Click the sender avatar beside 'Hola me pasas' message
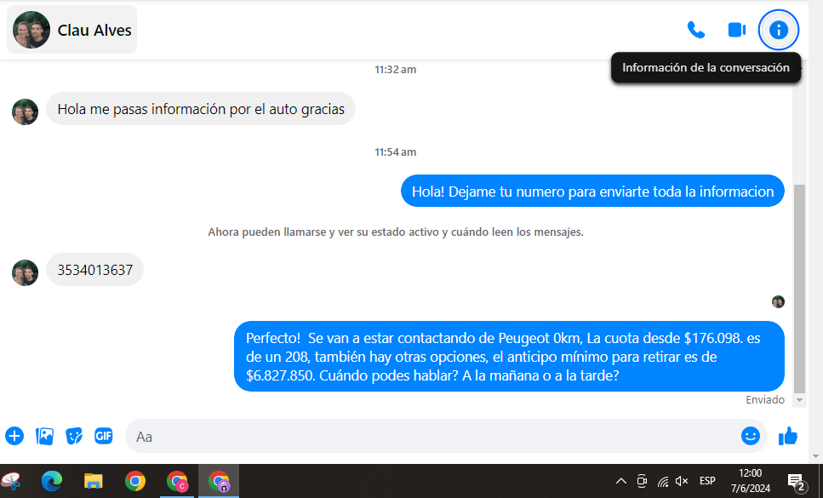The image size is (823, 498). [x=26, y=112]
